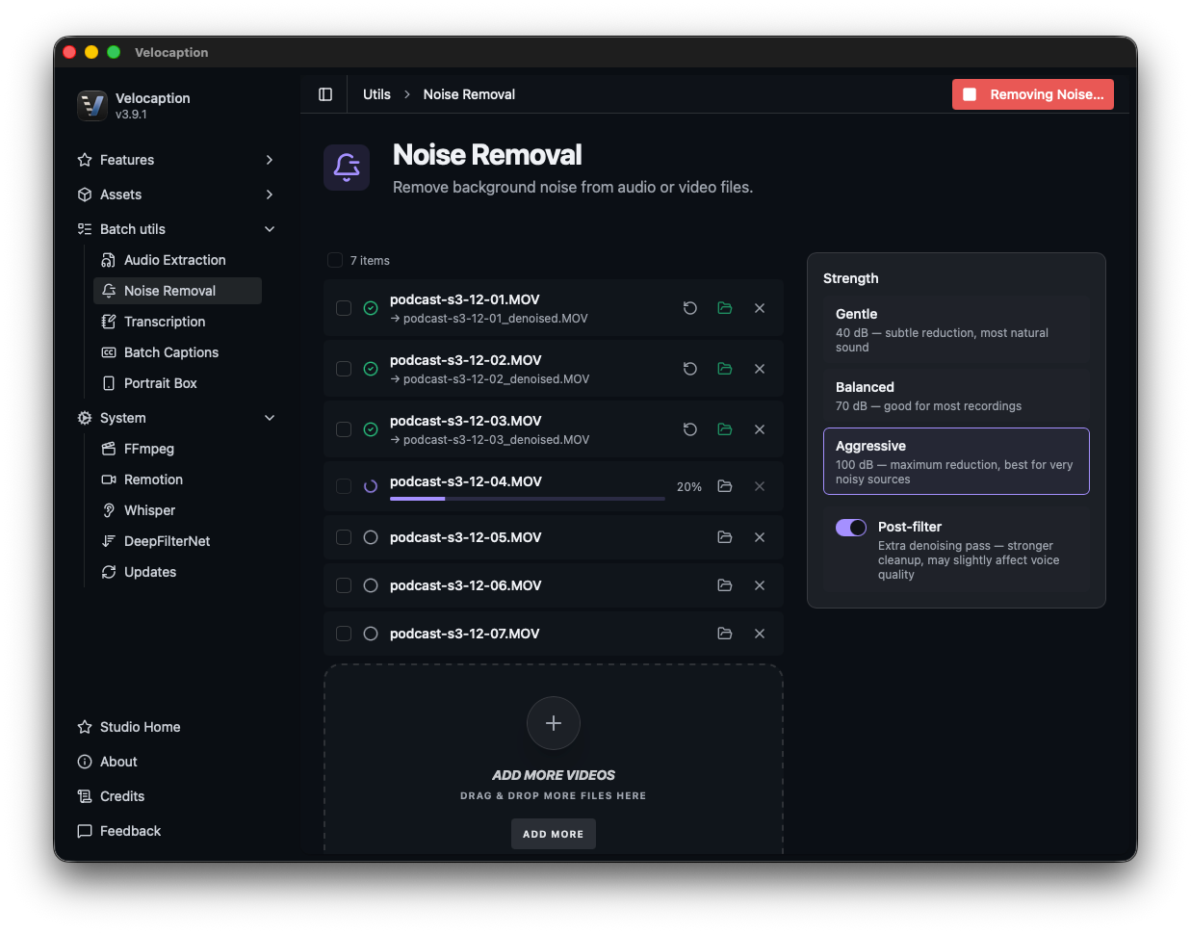Open Updates page
Screen dimensions: 1191x933
pyautogui.click(x=177, y=572)
